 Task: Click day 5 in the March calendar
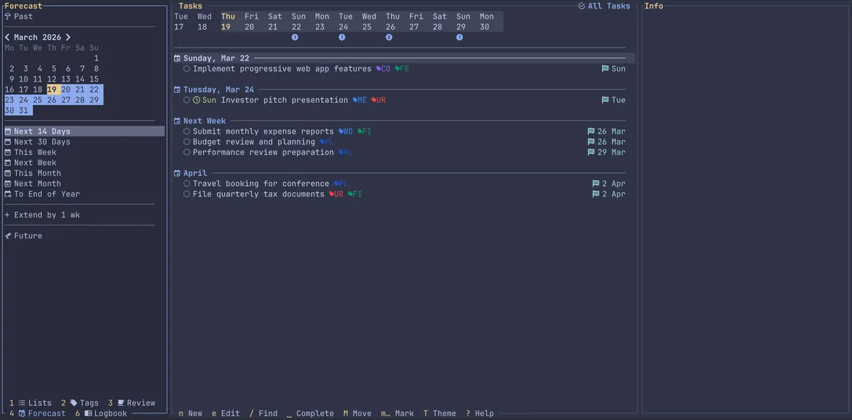[x=54, y=69]
